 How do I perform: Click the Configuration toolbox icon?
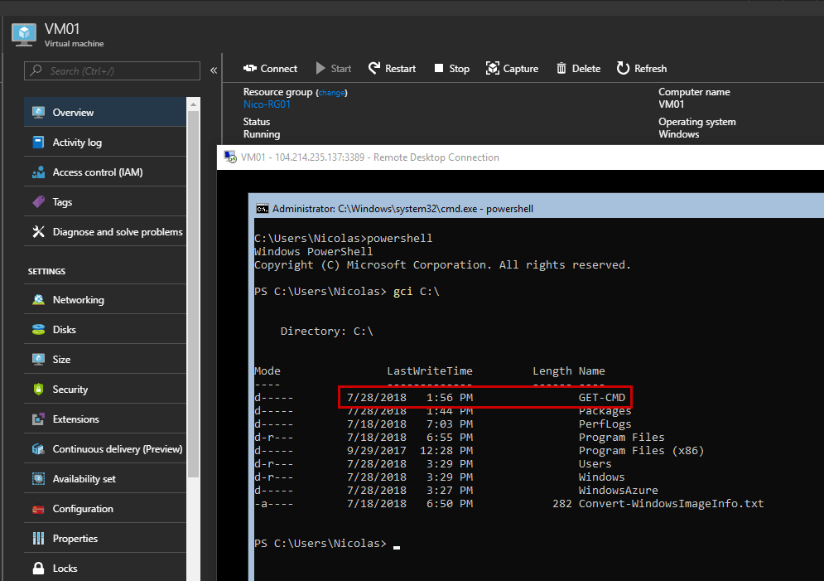tap(38, 509)
